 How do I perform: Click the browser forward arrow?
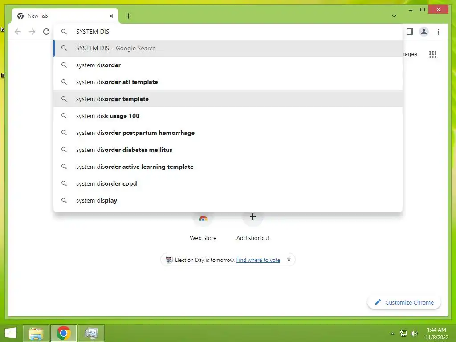[x=32, y=32]
